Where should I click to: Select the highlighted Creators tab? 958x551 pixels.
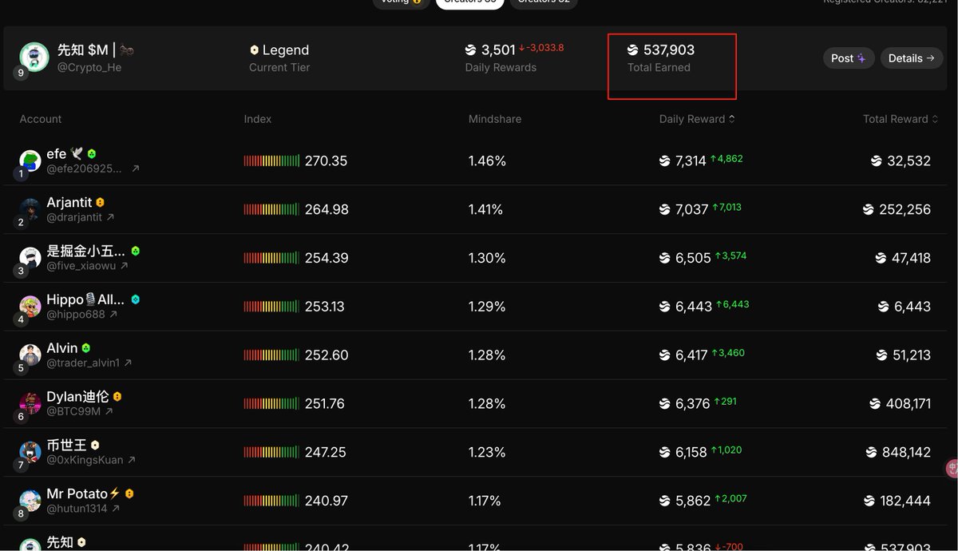click(469, 2)
